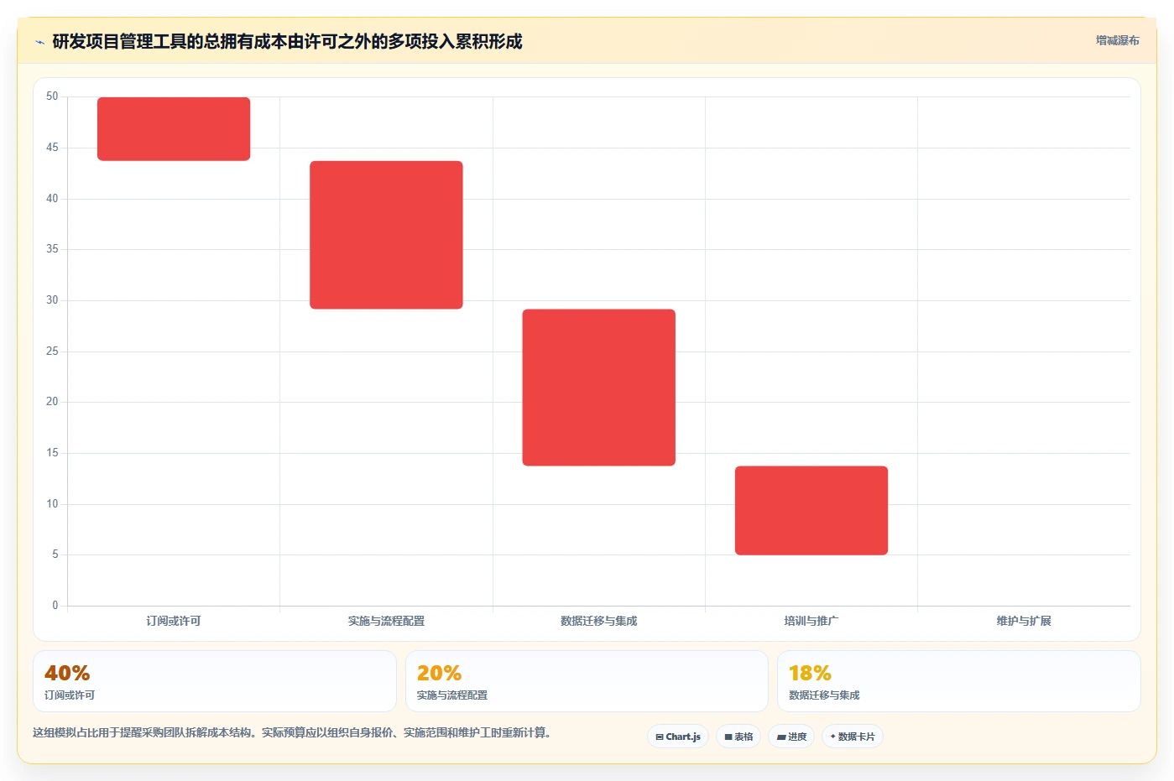Click the 数据迁移与集成 x-axis label

tap(599, 621)
